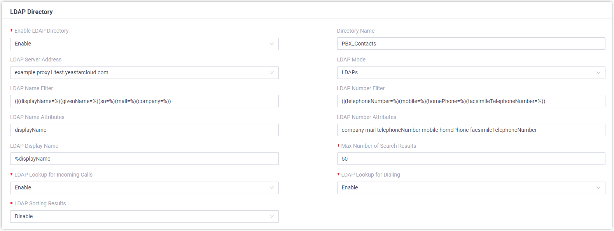Focus the LDAP Display Name field
The height and width of the screenshot is (231, 614).
click(144, 159)
